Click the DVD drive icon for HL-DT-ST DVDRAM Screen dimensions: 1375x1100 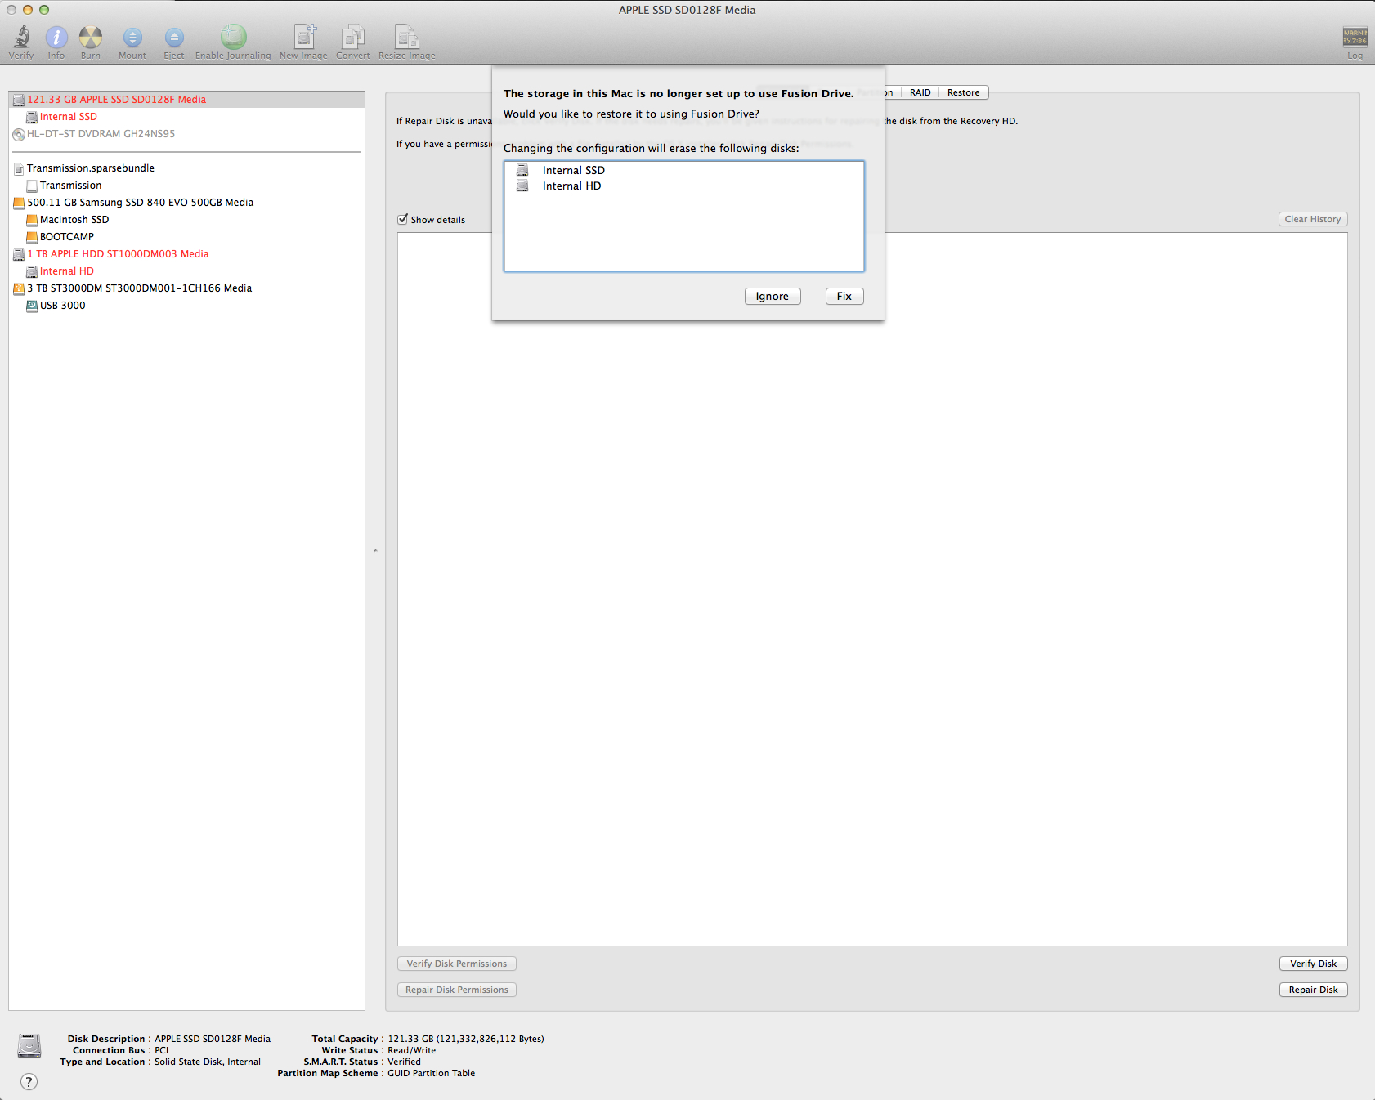[19, 134]
